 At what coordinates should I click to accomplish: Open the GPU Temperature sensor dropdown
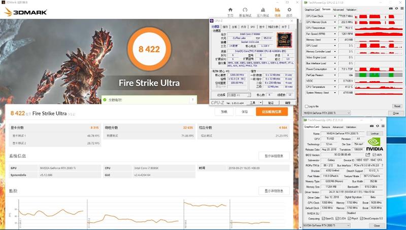[335, 28]
